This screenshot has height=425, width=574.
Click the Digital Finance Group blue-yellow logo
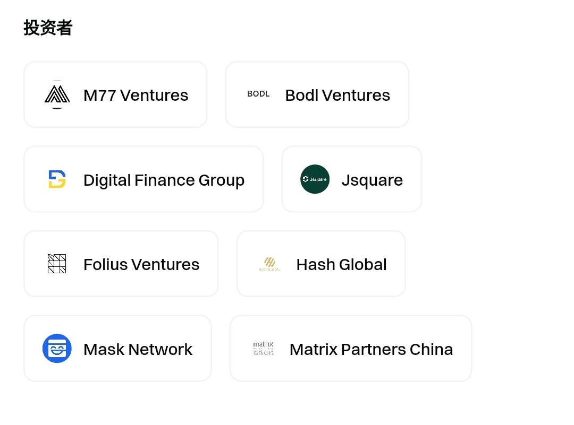click(57, 179)
